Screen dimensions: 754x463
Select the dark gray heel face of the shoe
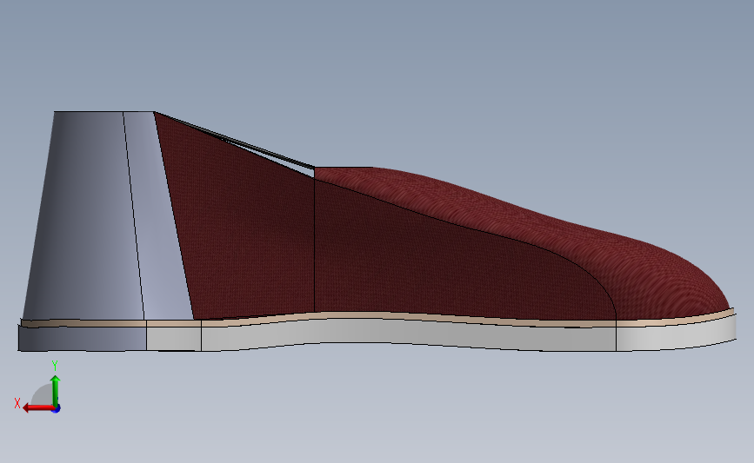tap(82, 216)
